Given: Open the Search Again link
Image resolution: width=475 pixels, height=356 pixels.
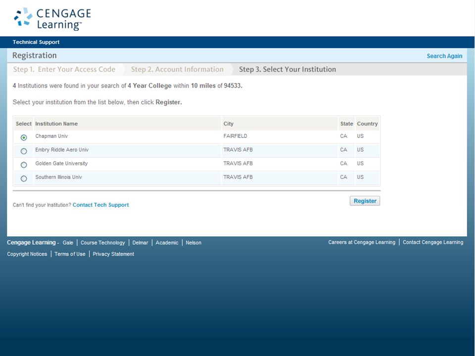Looking at the screenshot, I should point(444,56).
